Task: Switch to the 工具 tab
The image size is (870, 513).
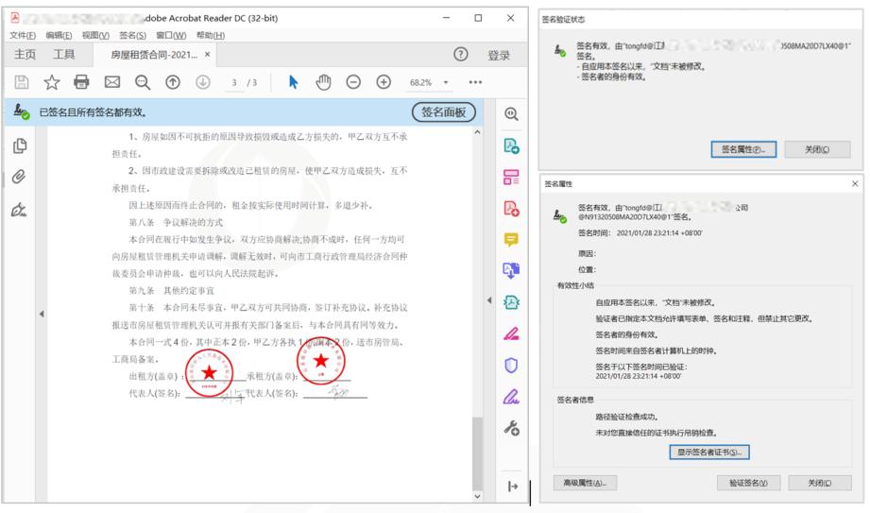Action: pyautogui.click(x=64, y=55)
